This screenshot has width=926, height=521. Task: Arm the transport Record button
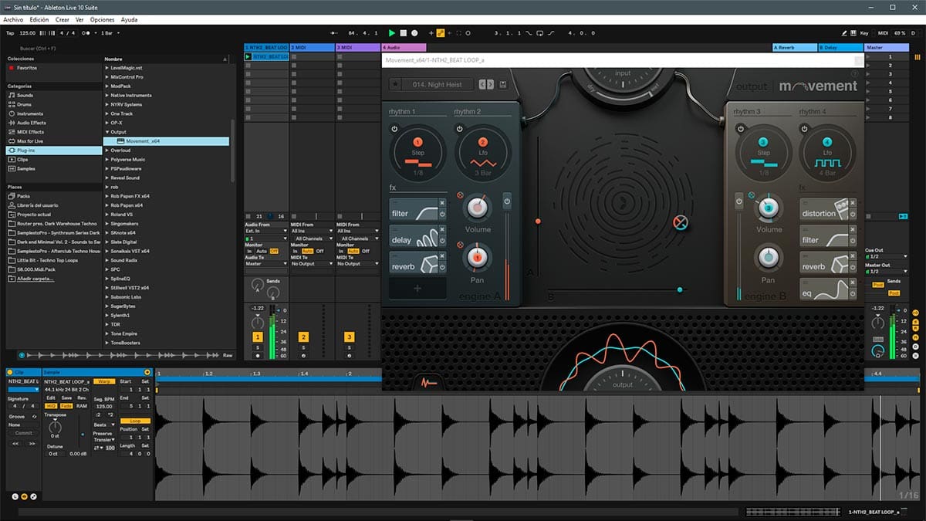pyautogui.click(x=414, y=33)
